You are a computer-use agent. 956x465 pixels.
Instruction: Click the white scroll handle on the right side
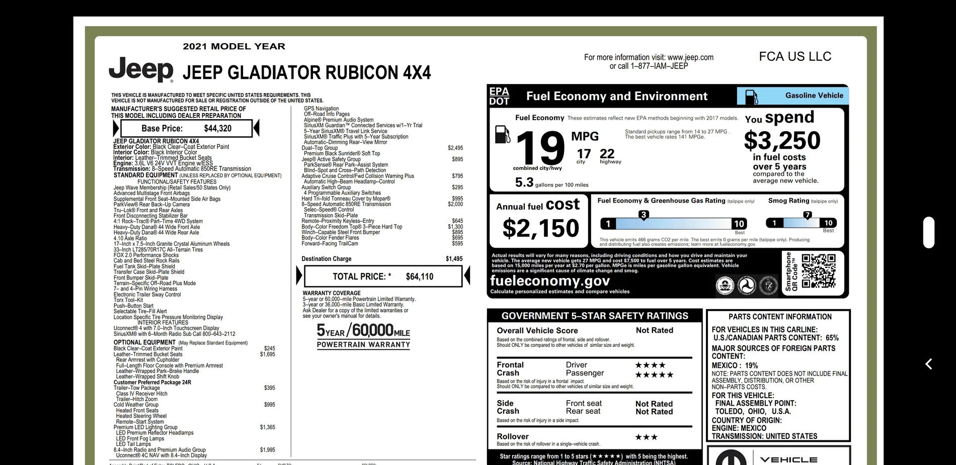pyautogui.click(x=929, y=232)
